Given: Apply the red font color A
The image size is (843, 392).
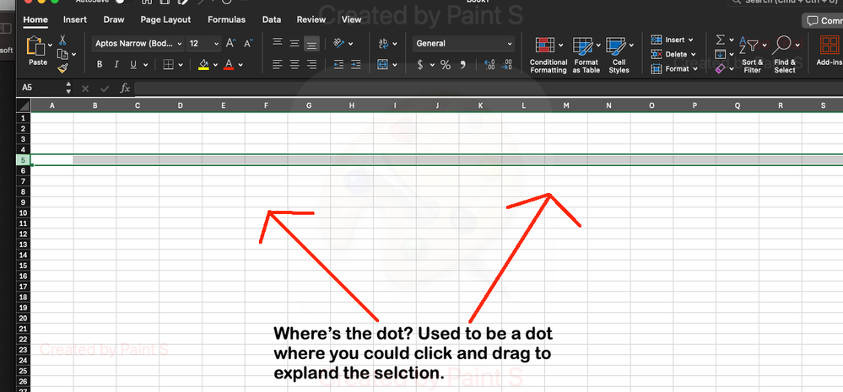Looking at the screenshot, I should point(229,65).
